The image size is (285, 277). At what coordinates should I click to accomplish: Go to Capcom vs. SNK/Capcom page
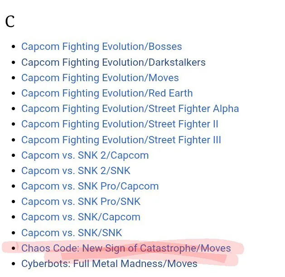tap(81, 217)
